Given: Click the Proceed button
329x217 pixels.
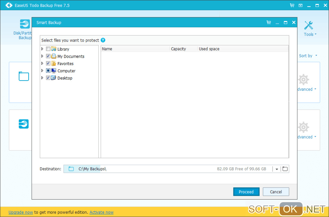Looking at the screenshot, I should point(246,192).
